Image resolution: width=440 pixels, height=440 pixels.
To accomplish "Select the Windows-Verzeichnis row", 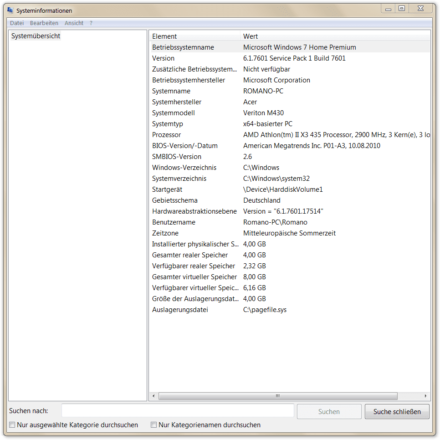I will (x=290, y=168).
